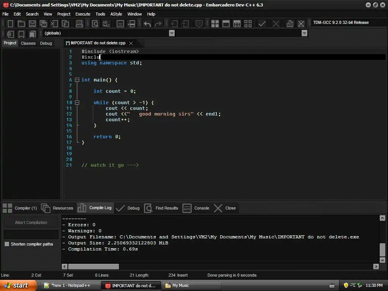Open the Compiler (1) bottom tab
Screen dimensions: 388x291
pos(20,208)
